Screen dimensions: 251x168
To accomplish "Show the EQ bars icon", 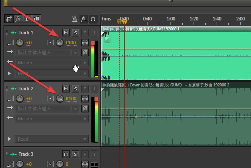I will 37,19.
